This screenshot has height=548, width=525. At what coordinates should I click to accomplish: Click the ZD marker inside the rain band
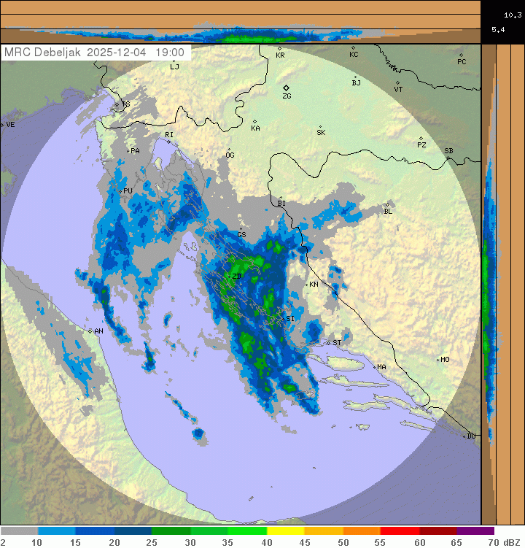point(230,277)
